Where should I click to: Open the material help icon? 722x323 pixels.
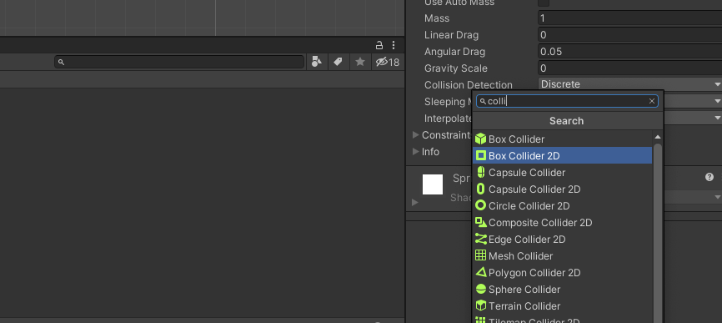(709, 177)
